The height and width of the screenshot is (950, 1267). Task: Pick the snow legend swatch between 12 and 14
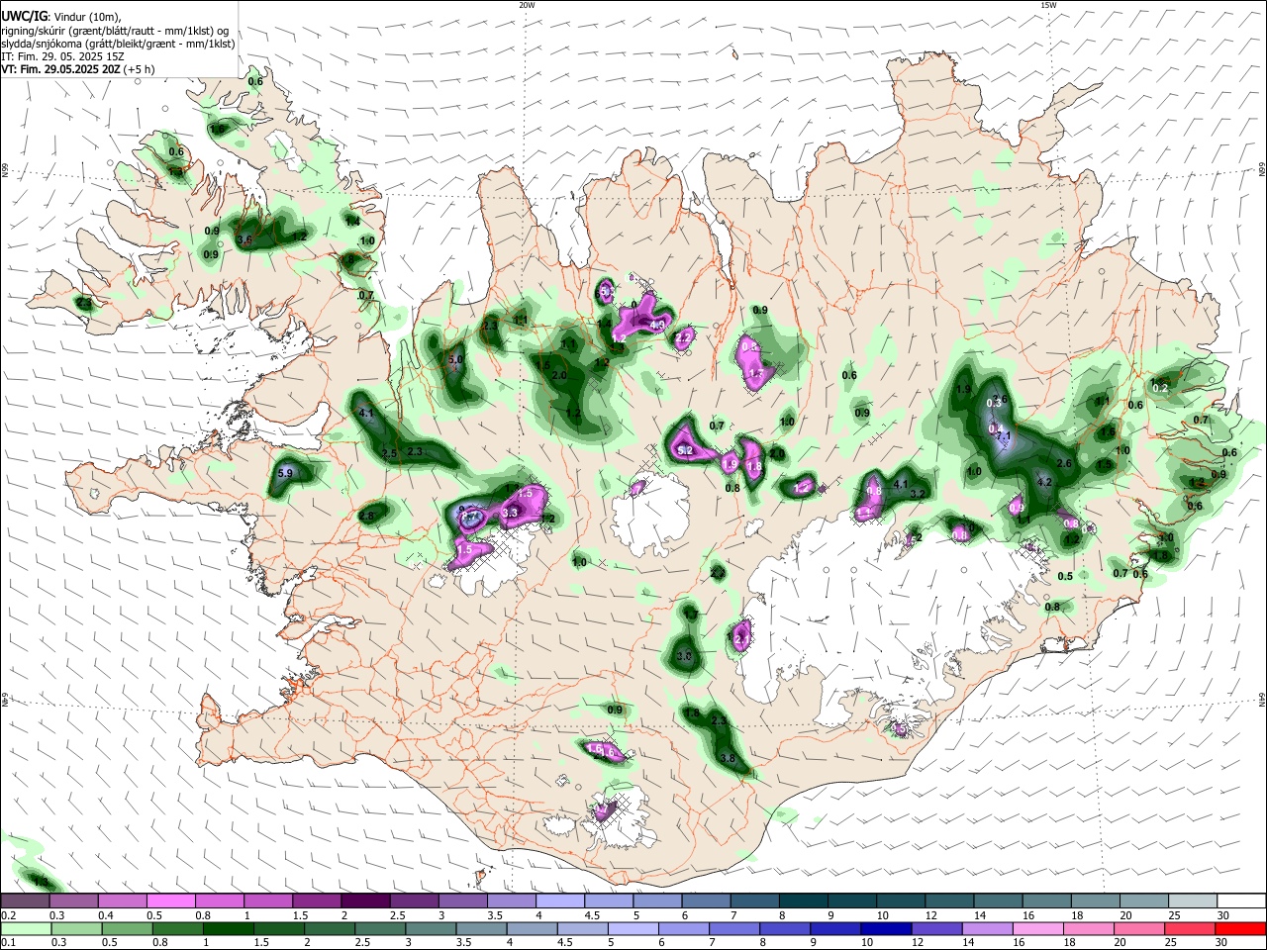(x=947, y=902)
